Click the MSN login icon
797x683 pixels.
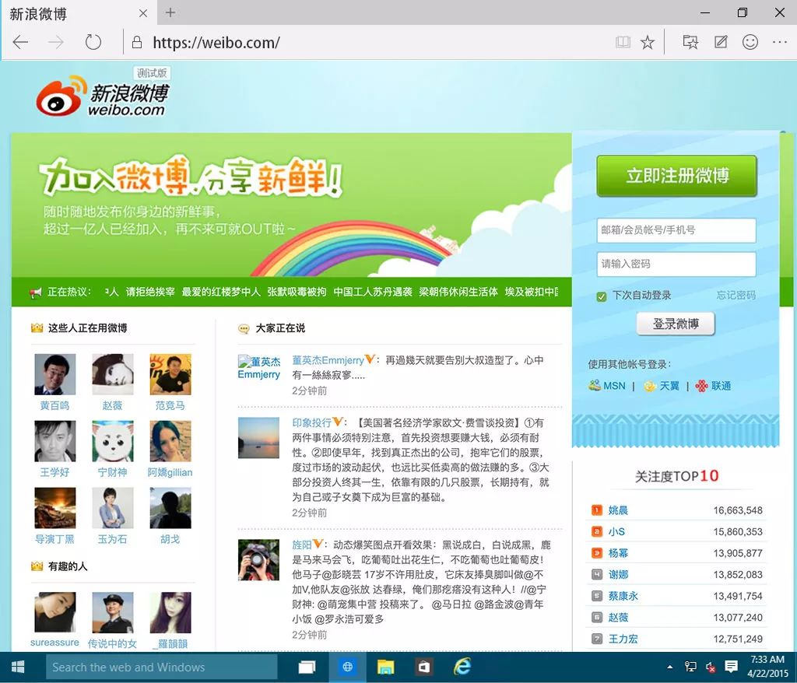(595, 386)
